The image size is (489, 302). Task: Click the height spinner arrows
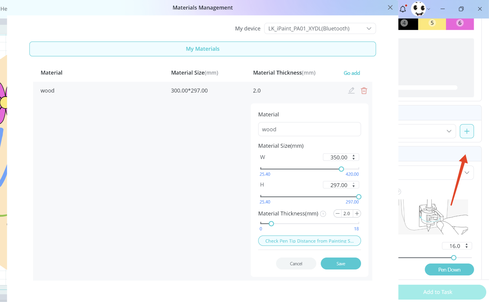(x=354, y=185)
